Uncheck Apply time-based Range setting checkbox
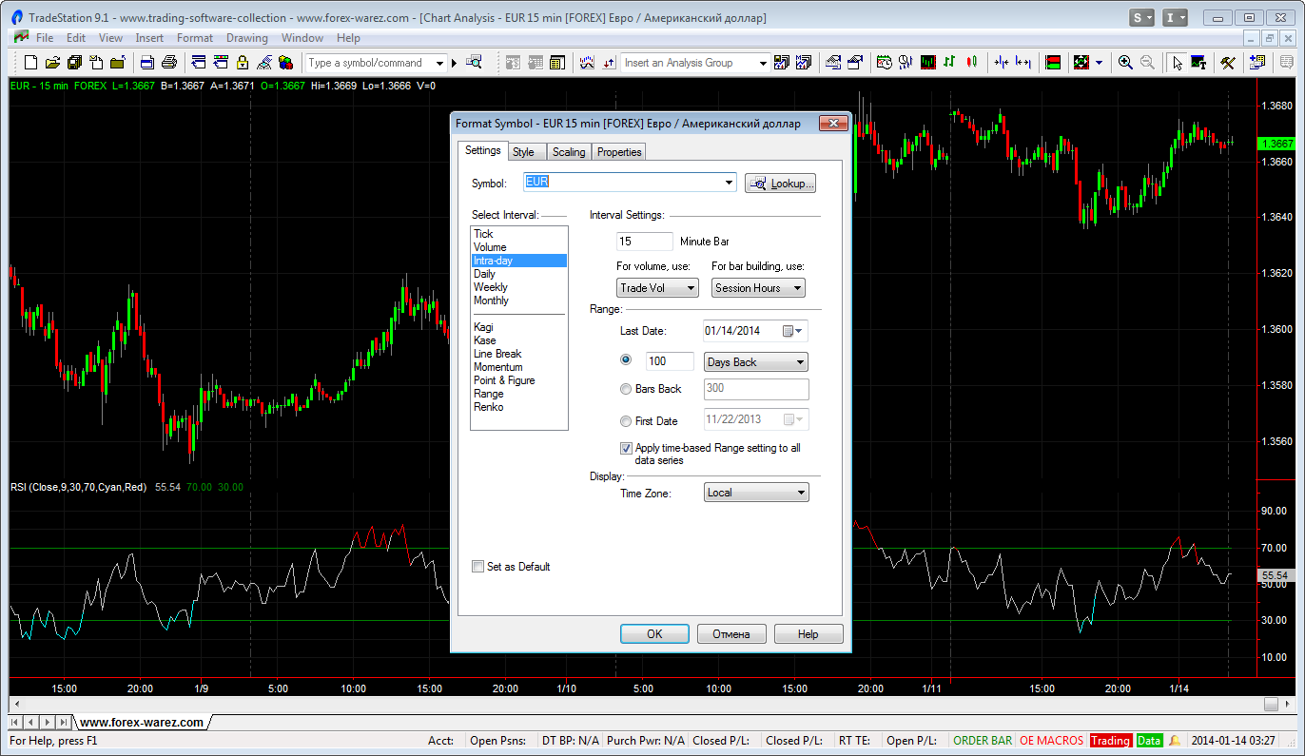Screen dimensions: 1305x756 point(626,448)
